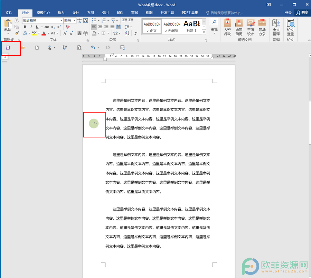Switch to the 布局 Layout tab
Image resolution: width=311 pixels, height=278 pixels.
click(x=91, y=13)
